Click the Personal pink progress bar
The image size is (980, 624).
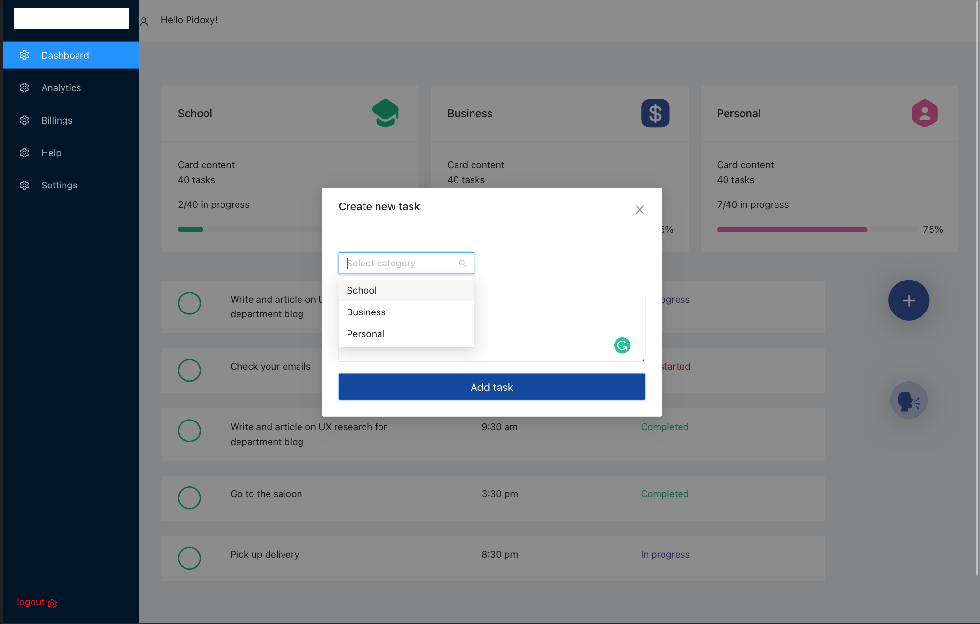(792, 229)
